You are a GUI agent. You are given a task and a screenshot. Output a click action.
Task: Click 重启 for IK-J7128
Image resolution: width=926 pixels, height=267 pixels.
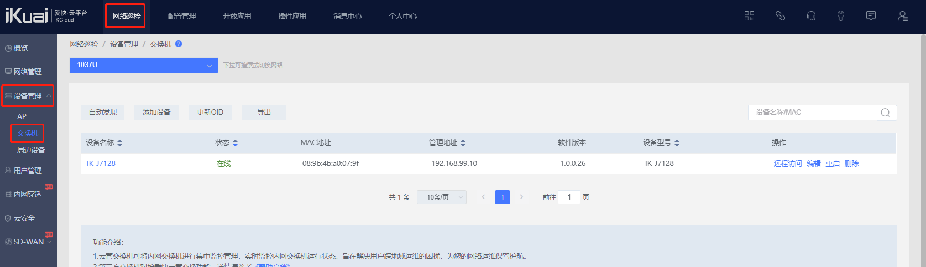(833, 163)
